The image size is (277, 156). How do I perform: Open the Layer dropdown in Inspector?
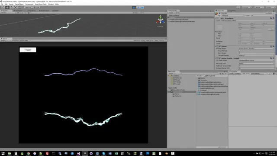(x=262, y=16)
